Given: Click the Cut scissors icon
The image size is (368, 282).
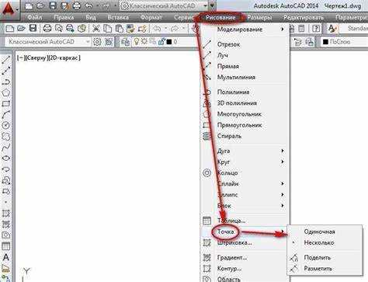Looking at the screenshot, I should point(96,29).
